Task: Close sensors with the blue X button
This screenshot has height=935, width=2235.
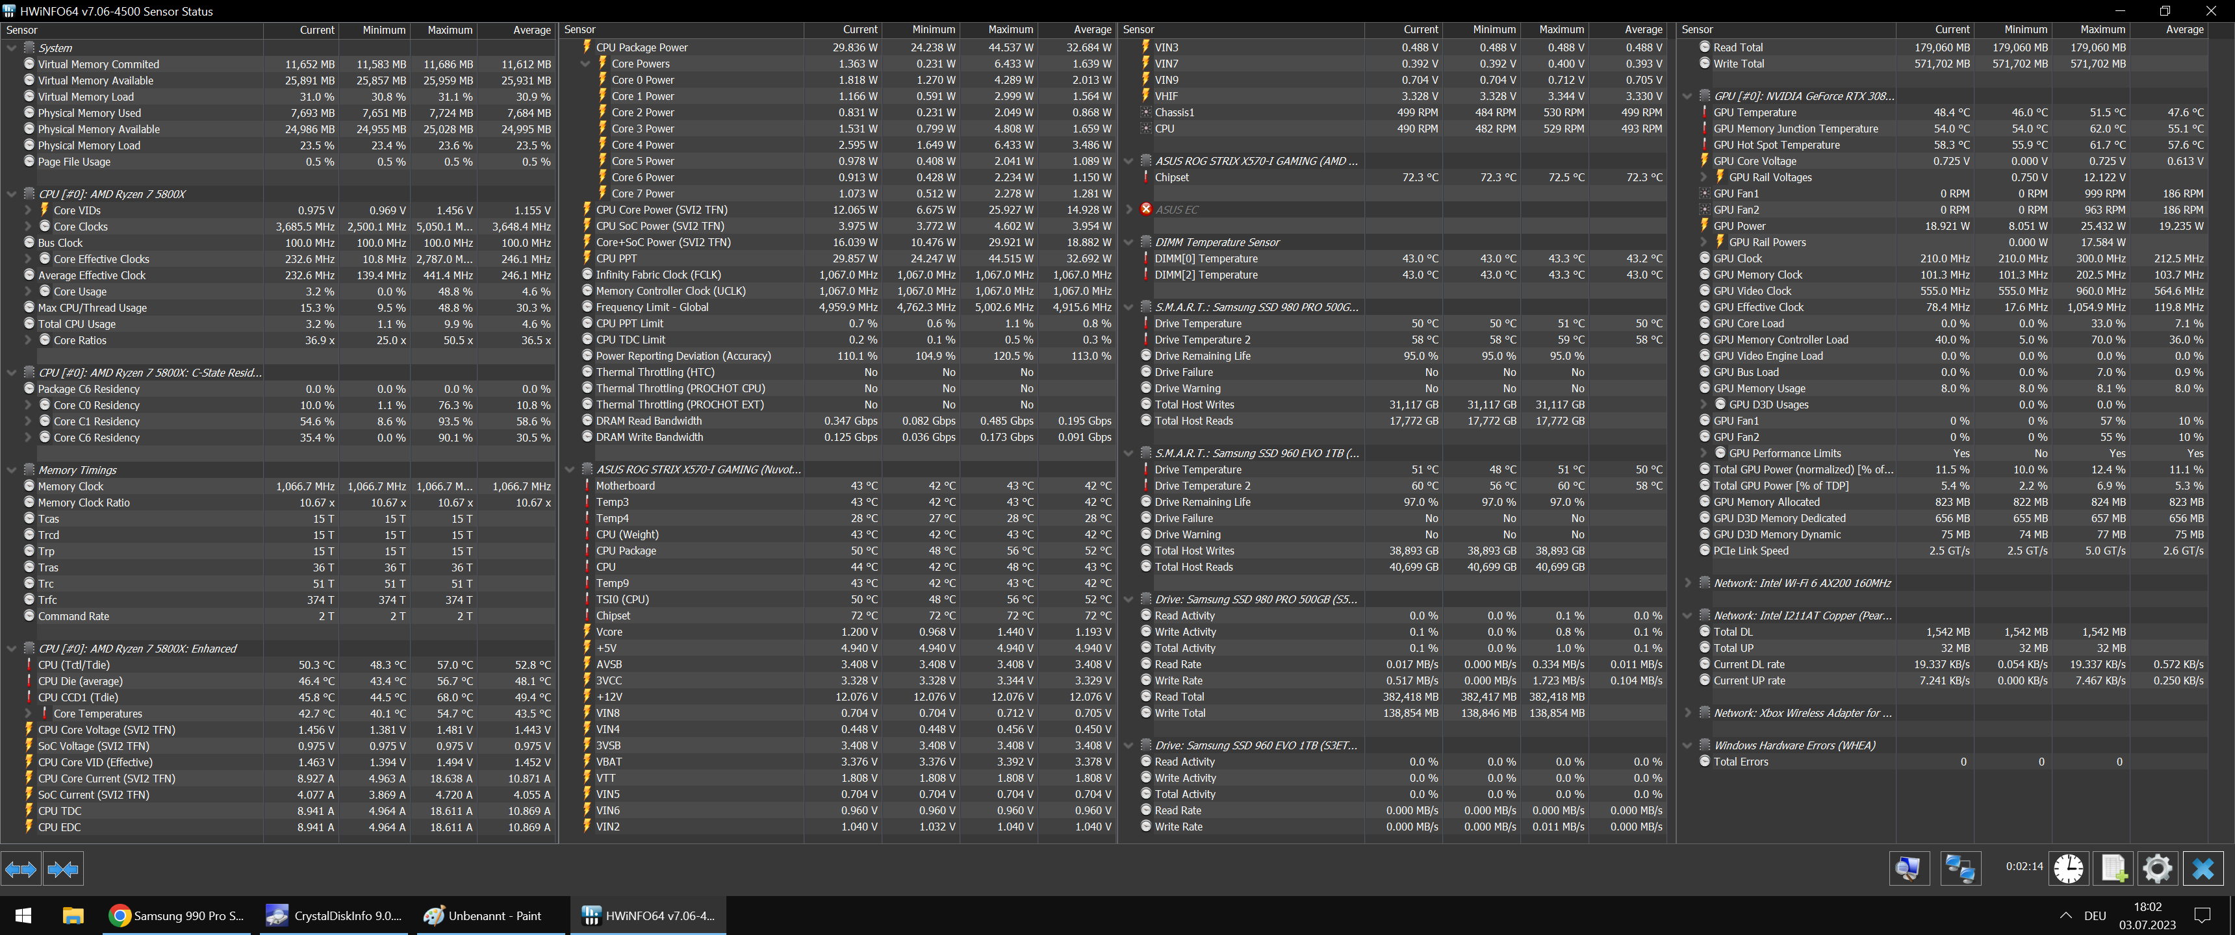Action: 2203,868
